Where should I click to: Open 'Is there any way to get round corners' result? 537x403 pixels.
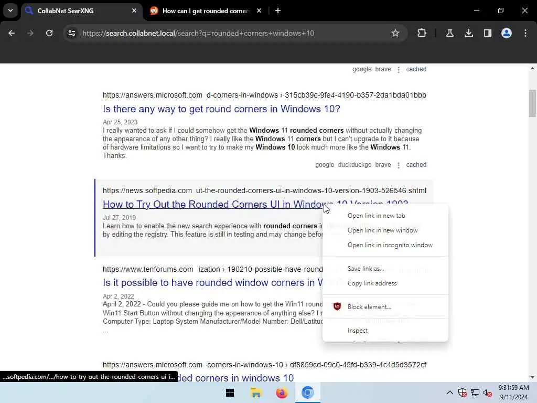221,109
